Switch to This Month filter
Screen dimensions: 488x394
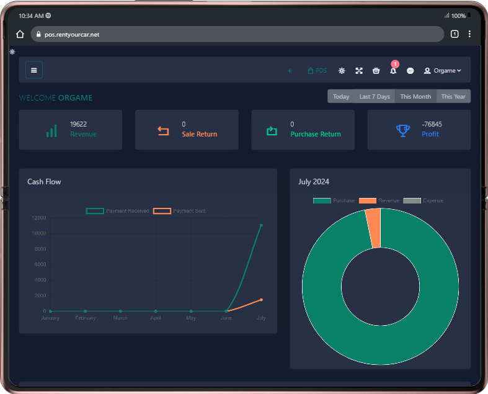[x=415, y=96]
